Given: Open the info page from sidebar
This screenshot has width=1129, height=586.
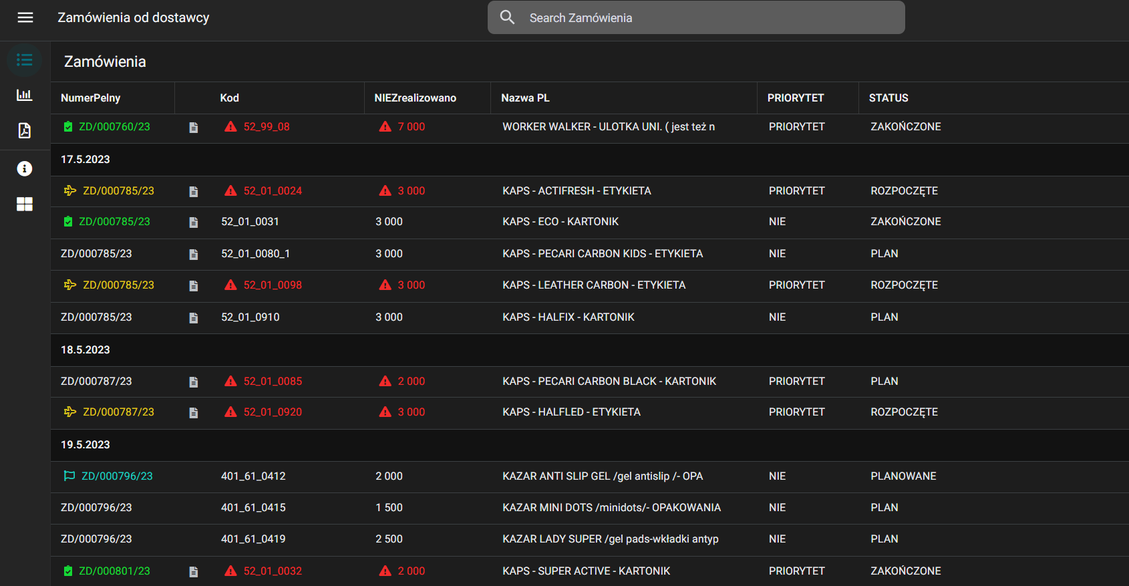Looking at the screenshot, I should pyautogui.click(x=25, y=168).
